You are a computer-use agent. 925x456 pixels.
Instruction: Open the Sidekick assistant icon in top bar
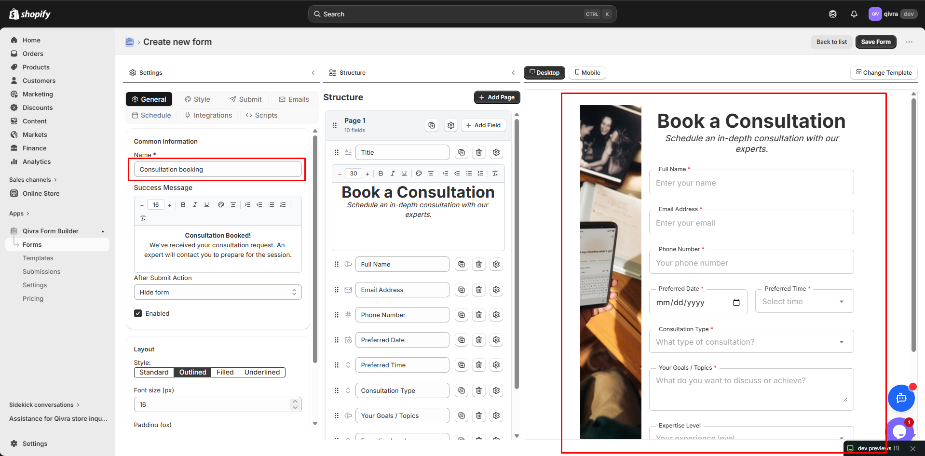(832, 14)
